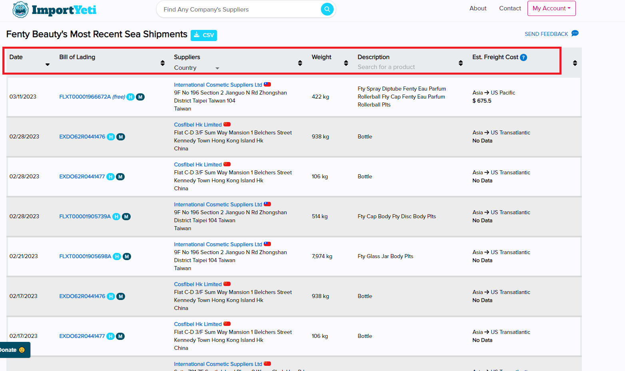Screen dimensions: 625x371
Task: Click H badge beside FLXT00001905739A
Action: (116, 217)
